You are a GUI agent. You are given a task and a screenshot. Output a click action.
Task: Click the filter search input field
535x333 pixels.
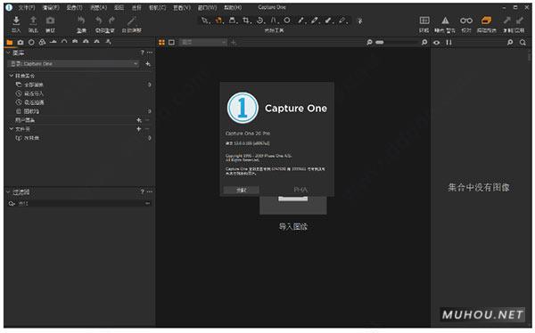pos(80,204)
